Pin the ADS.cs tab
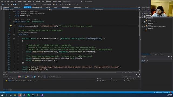The image size is (173, 97). [x=28, y=7]
